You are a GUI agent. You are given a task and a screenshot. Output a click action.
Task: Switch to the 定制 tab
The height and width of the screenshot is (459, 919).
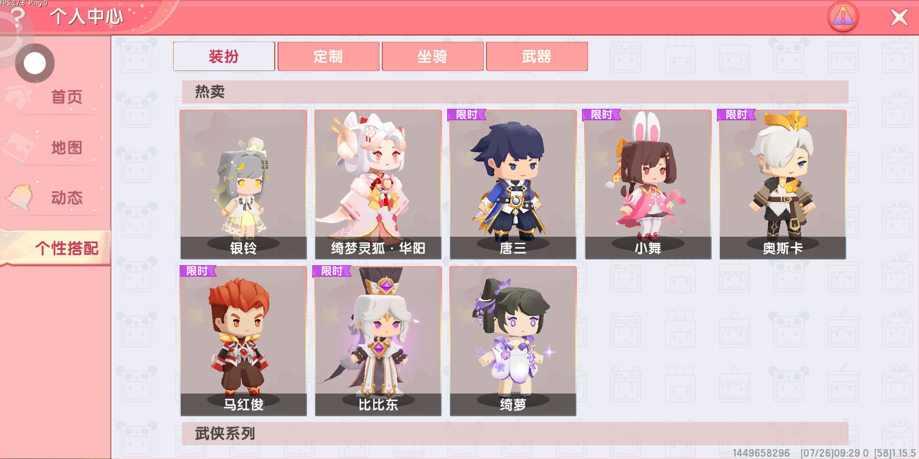click(328, 56)
